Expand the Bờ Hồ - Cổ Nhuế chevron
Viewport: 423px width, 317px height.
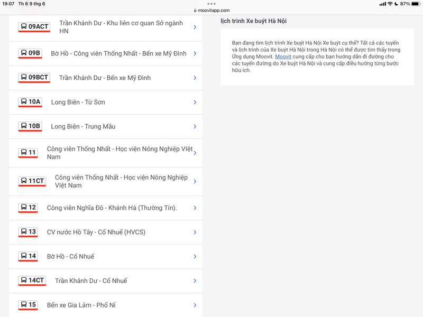(x=195, y=256)
